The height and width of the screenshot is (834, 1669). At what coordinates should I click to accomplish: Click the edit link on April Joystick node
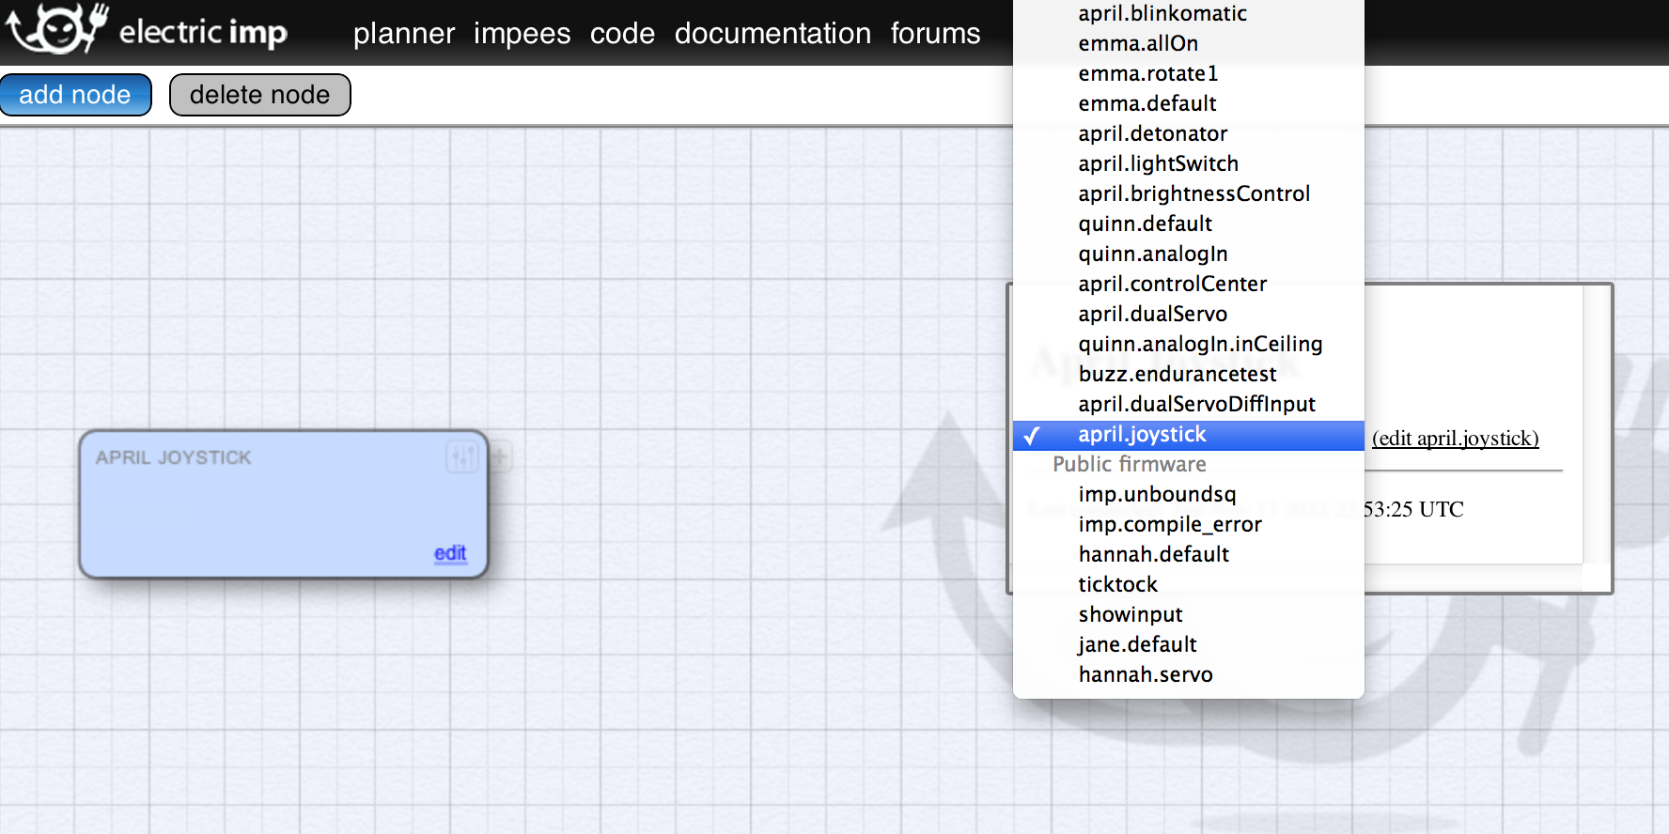[450, 553]
